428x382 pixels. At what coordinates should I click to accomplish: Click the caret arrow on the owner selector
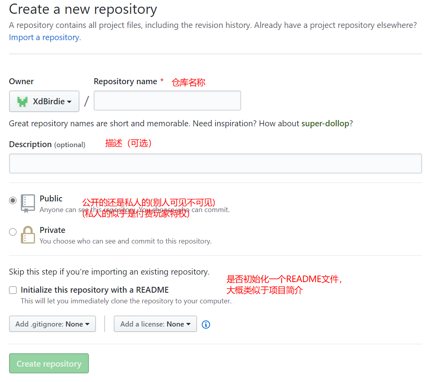pyautogui.click(x=68, y=101)
